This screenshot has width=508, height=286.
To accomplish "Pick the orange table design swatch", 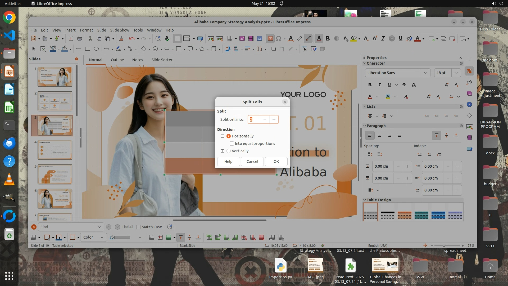I will [404, 215].
